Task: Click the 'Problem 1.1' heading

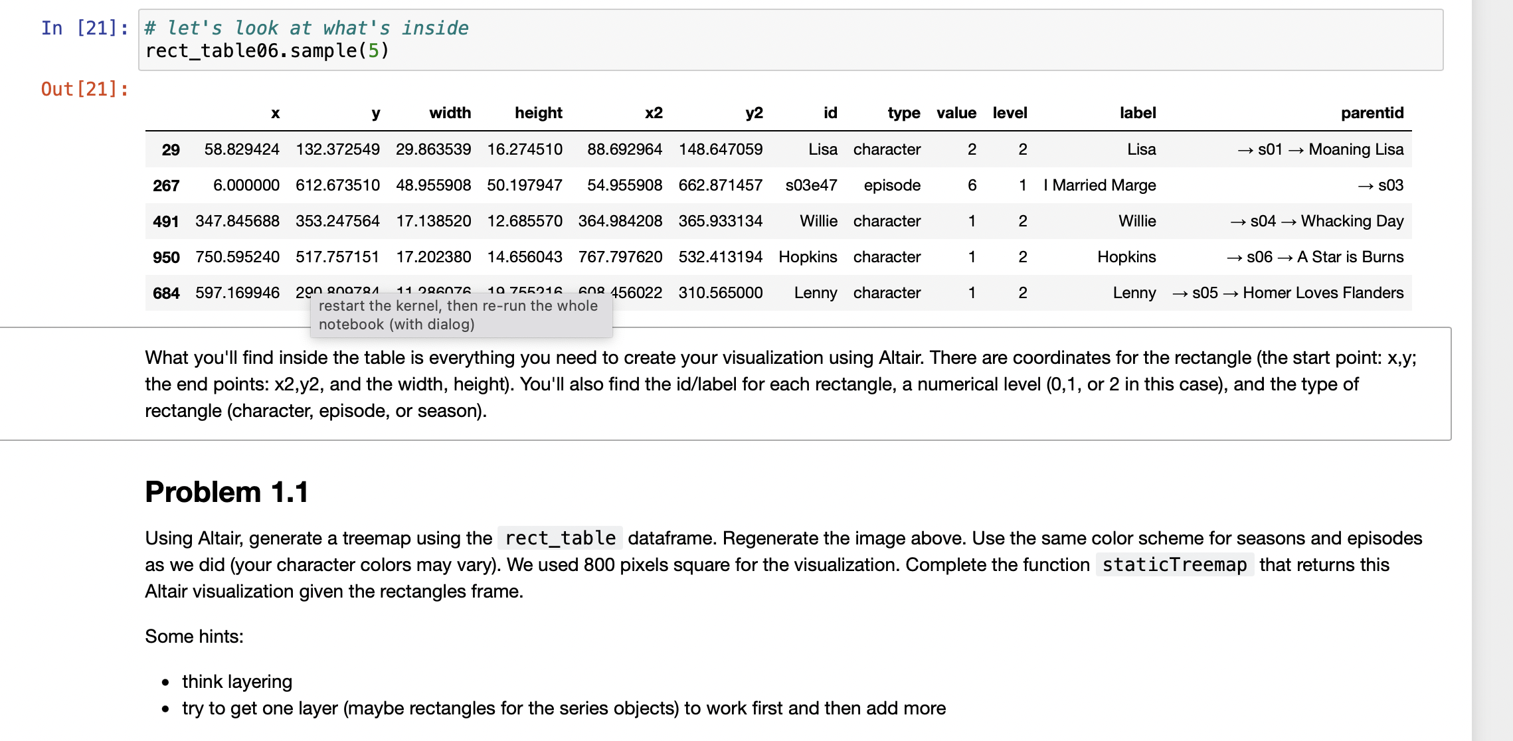Action: (226, 492)
